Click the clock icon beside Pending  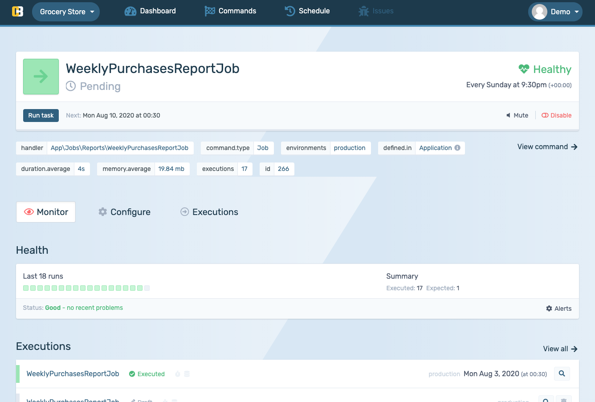click(71, 86)
